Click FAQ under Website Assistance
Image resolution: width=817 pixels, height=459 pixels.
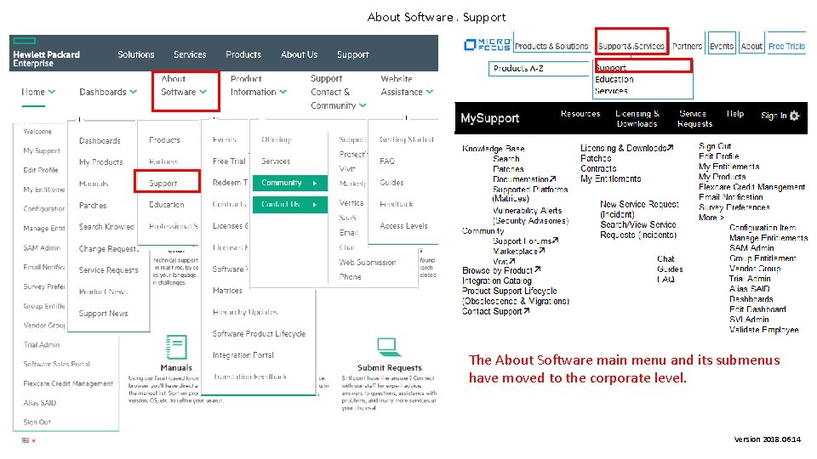(387, 161)
